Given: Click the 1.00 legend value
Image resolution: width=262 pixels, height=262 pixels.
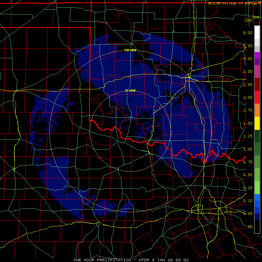Looking at the screenshot, I should coord(248,149).
